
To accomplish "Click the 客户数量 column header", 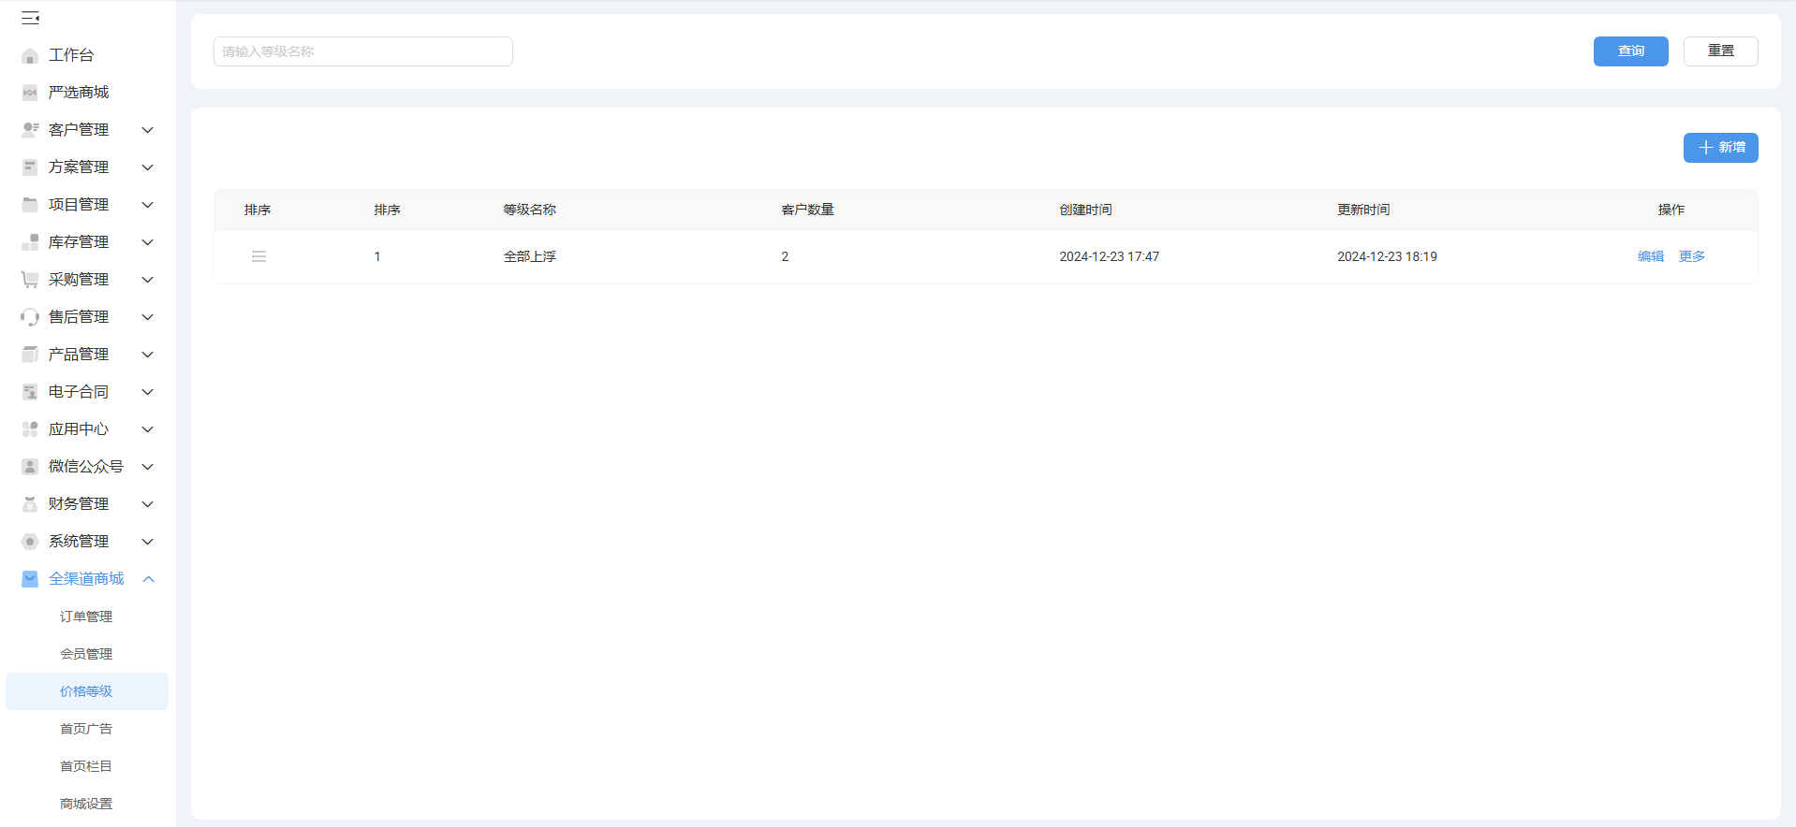I will 808,210.
